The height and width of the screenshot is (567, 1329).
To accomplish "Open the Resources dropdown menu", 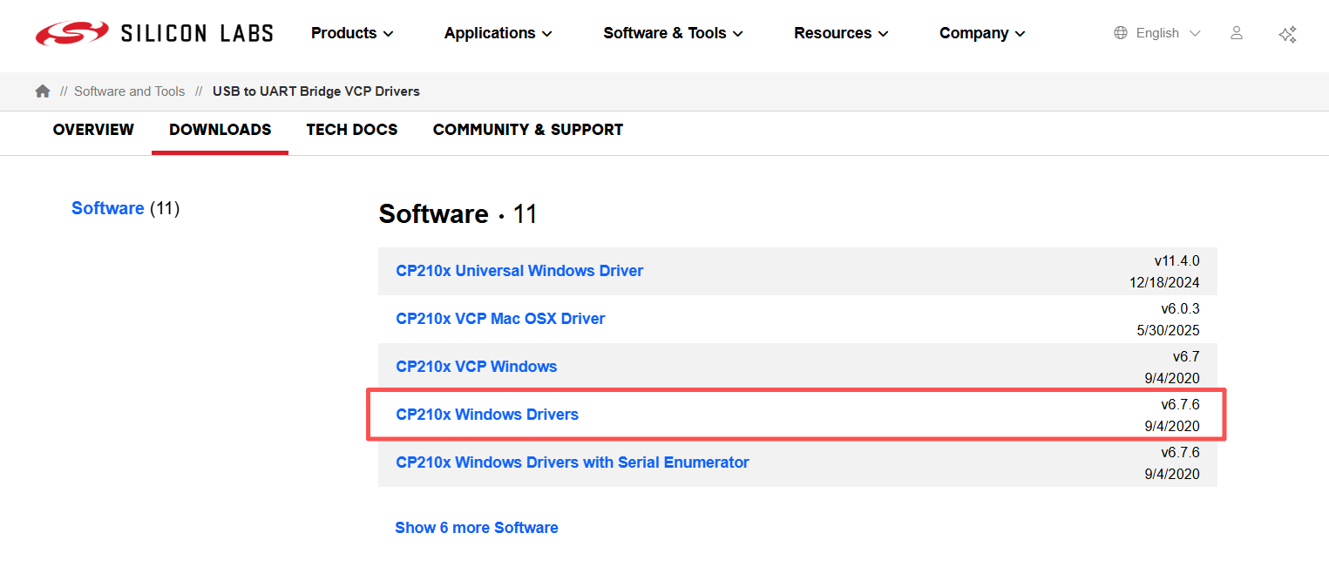I will point(841,33).
